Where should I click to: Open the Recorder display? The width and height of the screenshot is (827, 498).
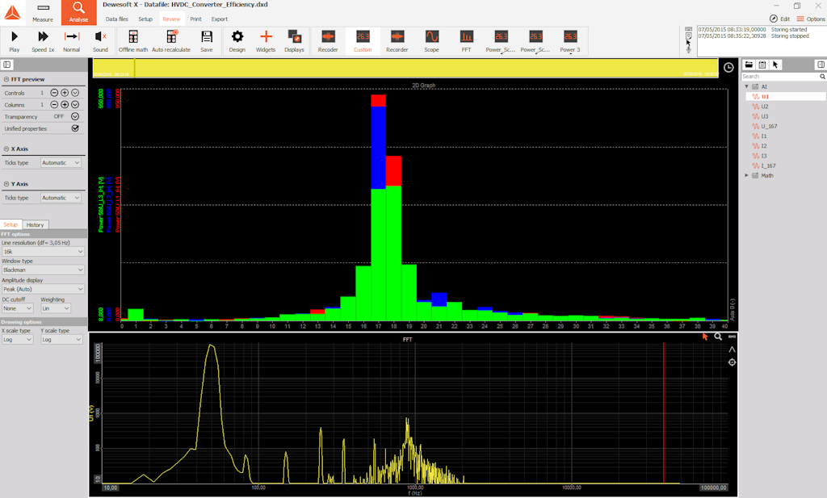click(397, 41)
